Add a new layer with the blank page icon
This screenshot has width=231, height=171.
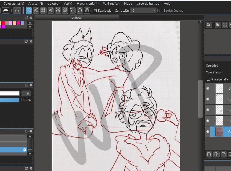pos(209,154)
